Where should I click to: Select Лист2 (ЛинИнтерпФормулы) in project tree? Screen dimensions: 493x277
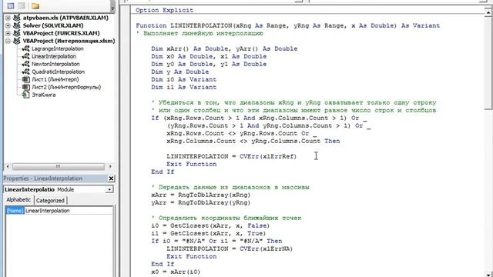[66, 87]
